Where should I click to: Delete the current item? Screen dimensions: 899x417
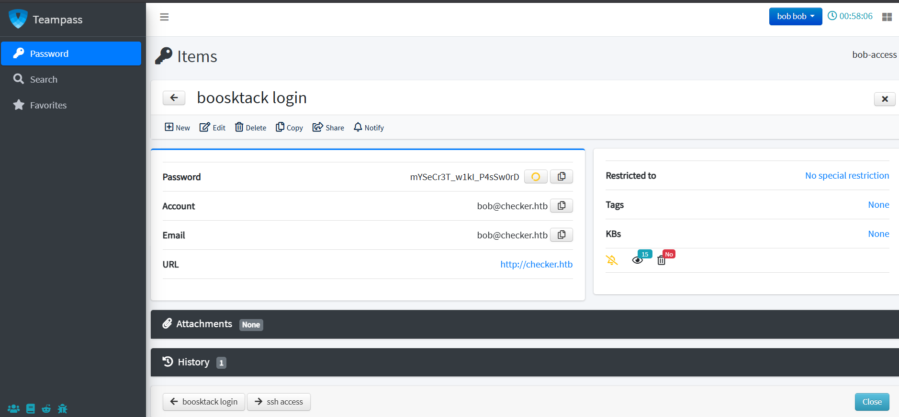pyautogui.click(x=250, y=128)
